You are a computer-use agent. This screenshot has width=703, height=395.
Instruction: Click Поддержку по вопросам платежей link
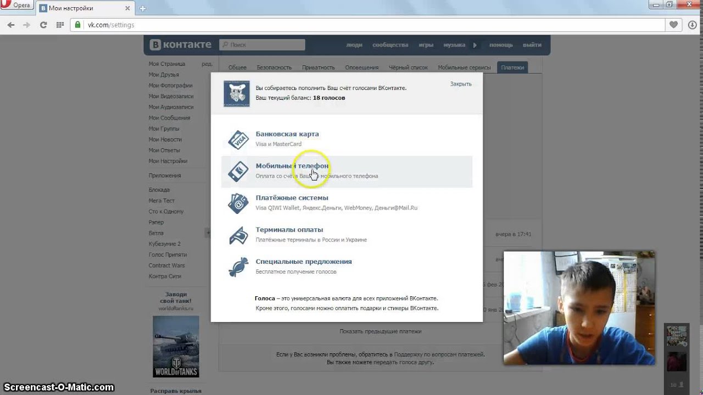click(x=439, y=354)
